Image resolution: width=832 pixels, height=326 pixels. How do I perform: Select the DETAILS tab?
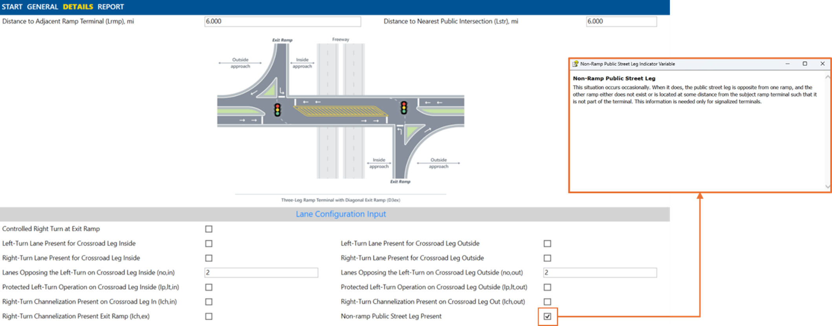78,7
